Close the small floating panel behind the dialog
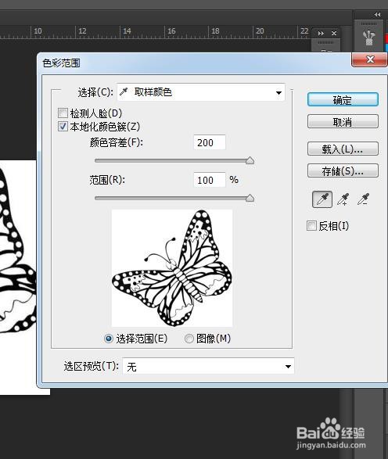The width and height of the screenshot is (388, 459). [x=334, y=34]
